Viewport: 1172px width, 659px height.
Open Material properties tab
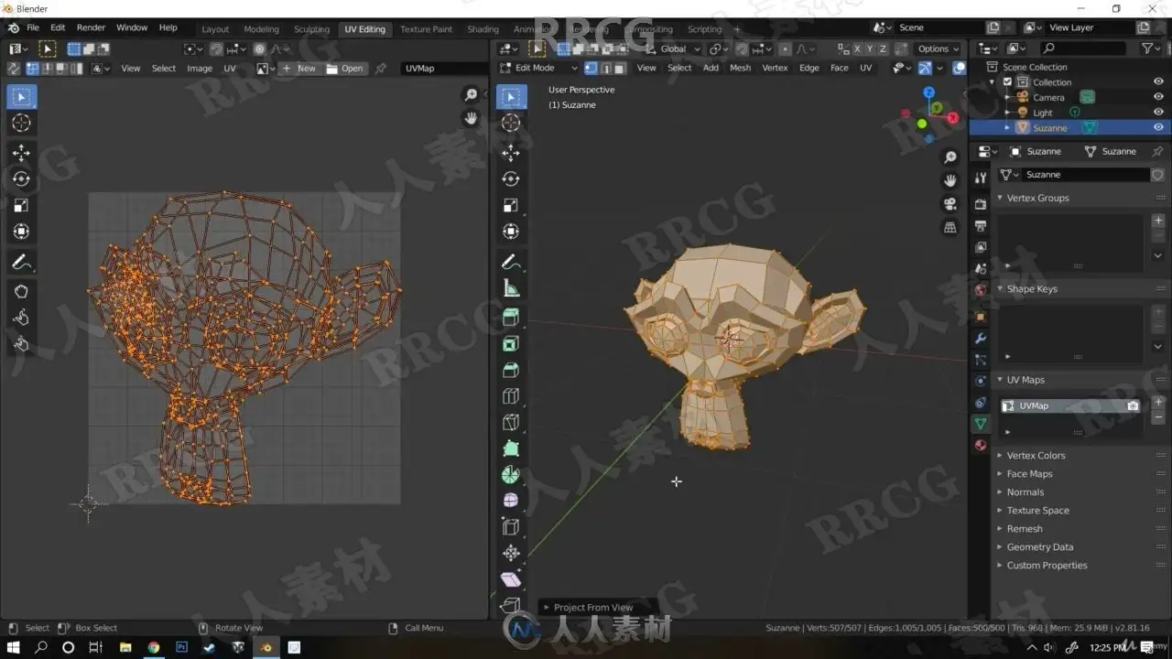pyautogui.click(x=981, y=446)
